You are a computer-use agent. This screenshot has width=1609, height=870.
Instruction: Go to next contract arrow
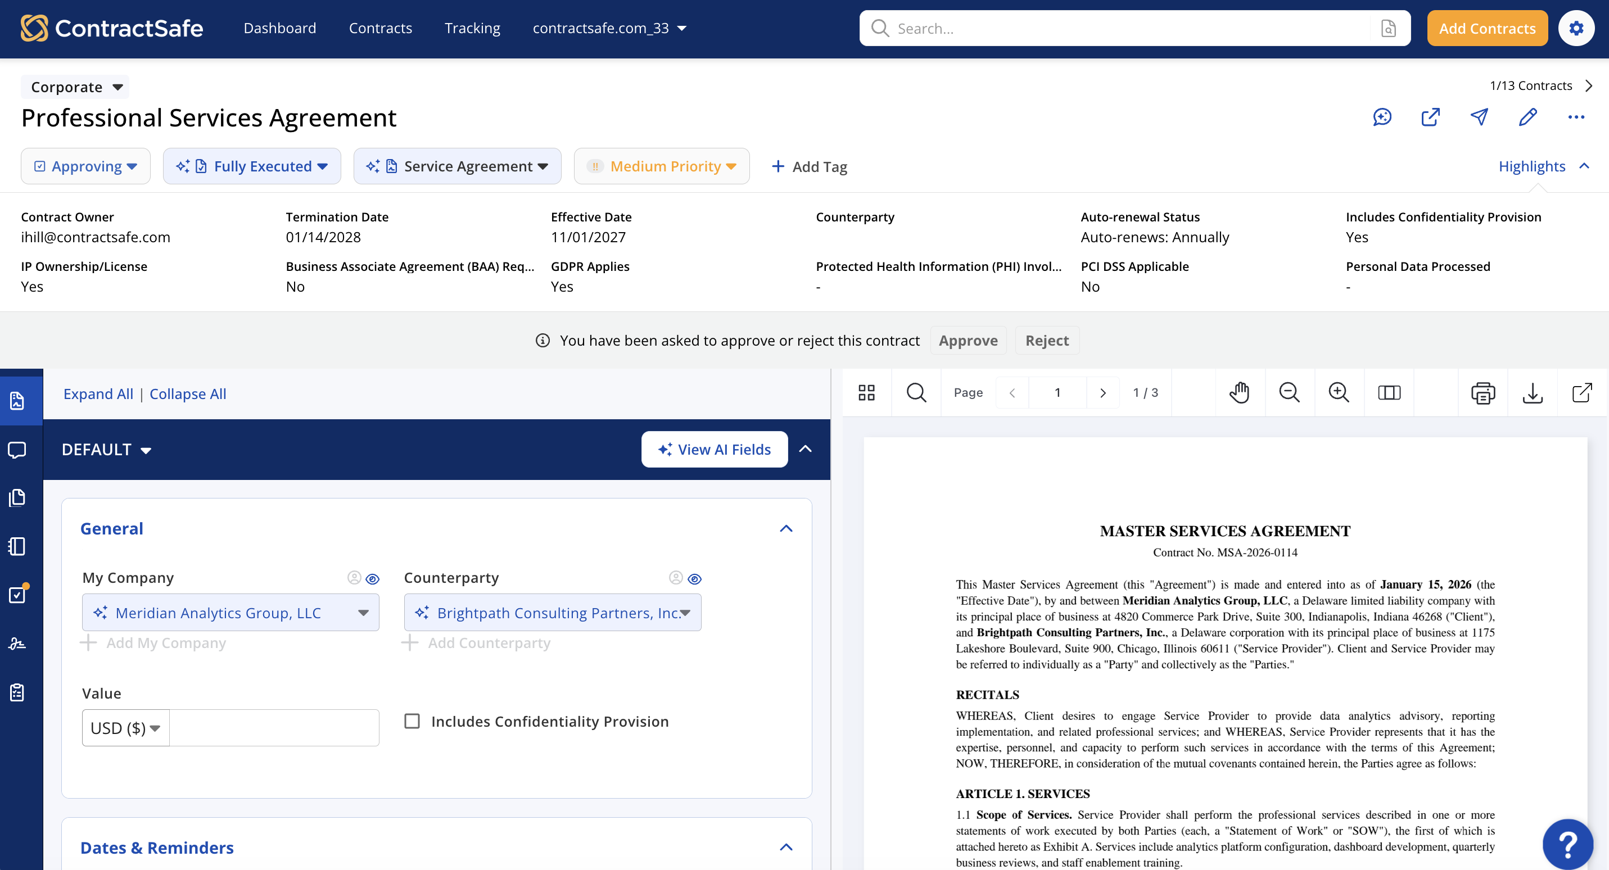coord(1589,85)
